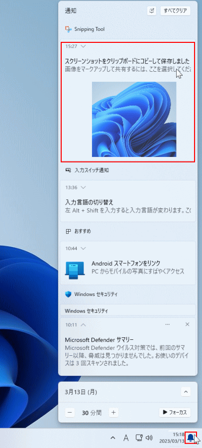
Task: Dismiss the Microsoft Defender サマリー notification
Action: (187, 324)
